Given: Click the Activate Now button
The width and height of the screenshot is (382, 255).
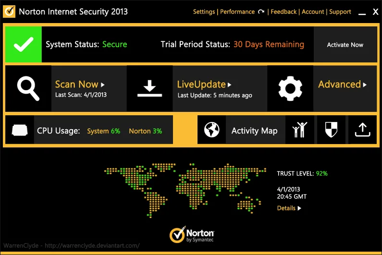Looking at the screenshot, I should coord(345,45).
